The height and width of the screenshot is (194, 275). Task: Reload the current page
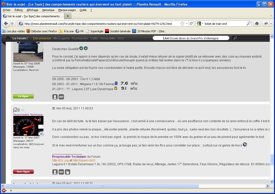(191, 24)
